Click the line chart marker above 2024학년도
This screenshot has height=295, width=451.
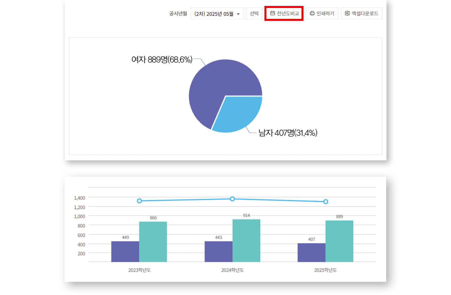point(232,199)
